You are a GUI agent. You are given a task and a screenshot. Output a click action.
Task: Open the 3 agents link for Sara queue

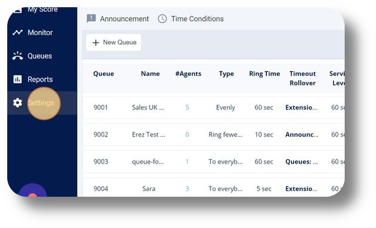[x=187, y=189]
